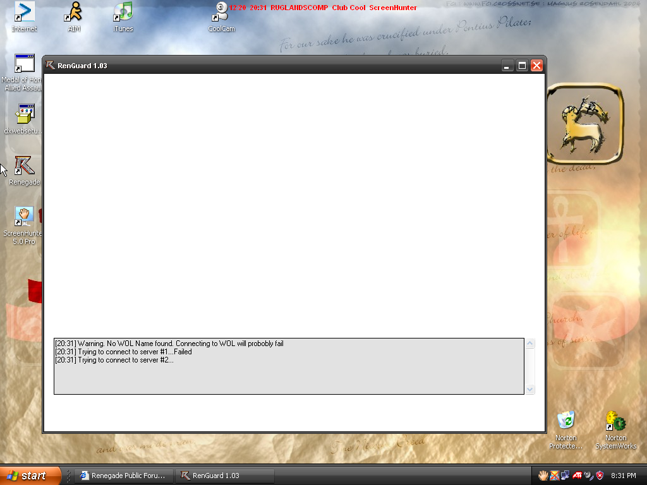Image resolution: width=647 pixels, height=485 pixels.
Task: Open ScreenHunter 5.0 Pro shortcut
Action: click(24, 217)
